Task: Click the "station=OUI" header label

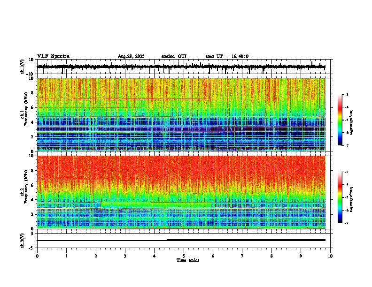Action: [174, 56]
